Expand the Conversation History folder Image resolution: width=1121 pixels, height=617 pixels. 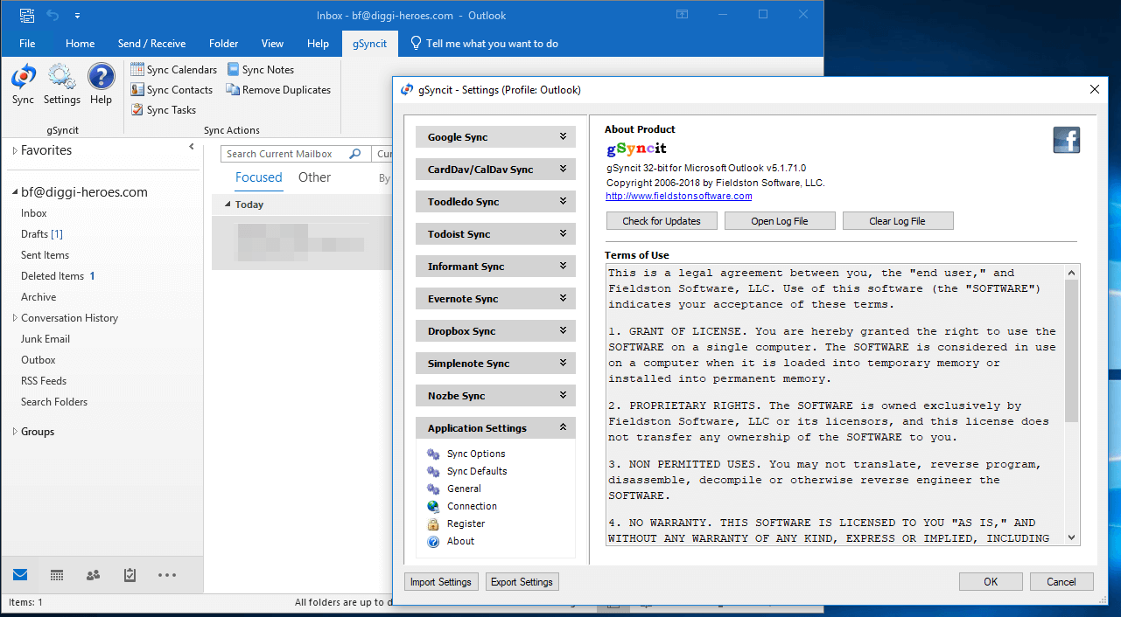tap(14, 318)
